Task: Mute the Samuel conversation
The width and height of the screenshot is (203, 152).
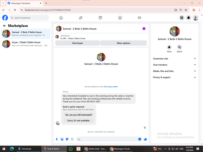Action: coord(169,47)
